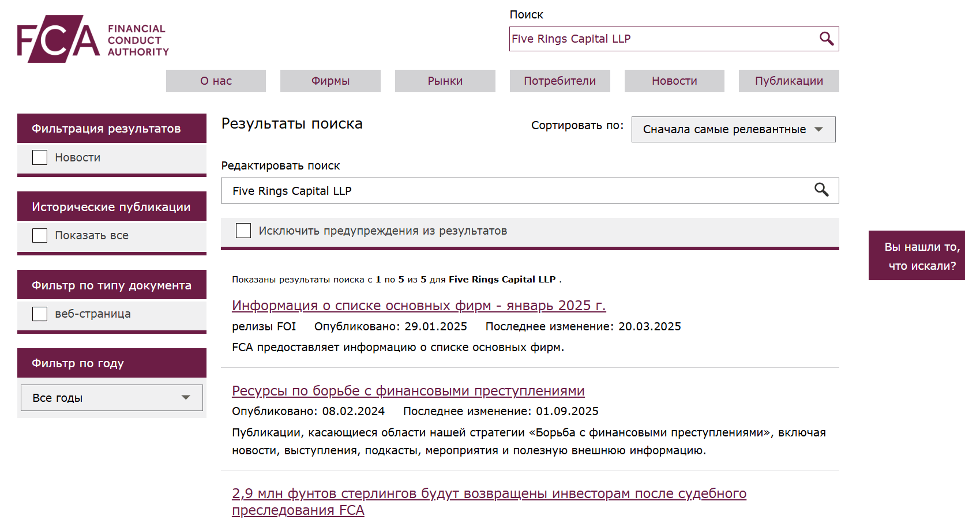Tick the Новости filter checkbox
Viewport: 965px width, 520px height.
click(40, 157)
